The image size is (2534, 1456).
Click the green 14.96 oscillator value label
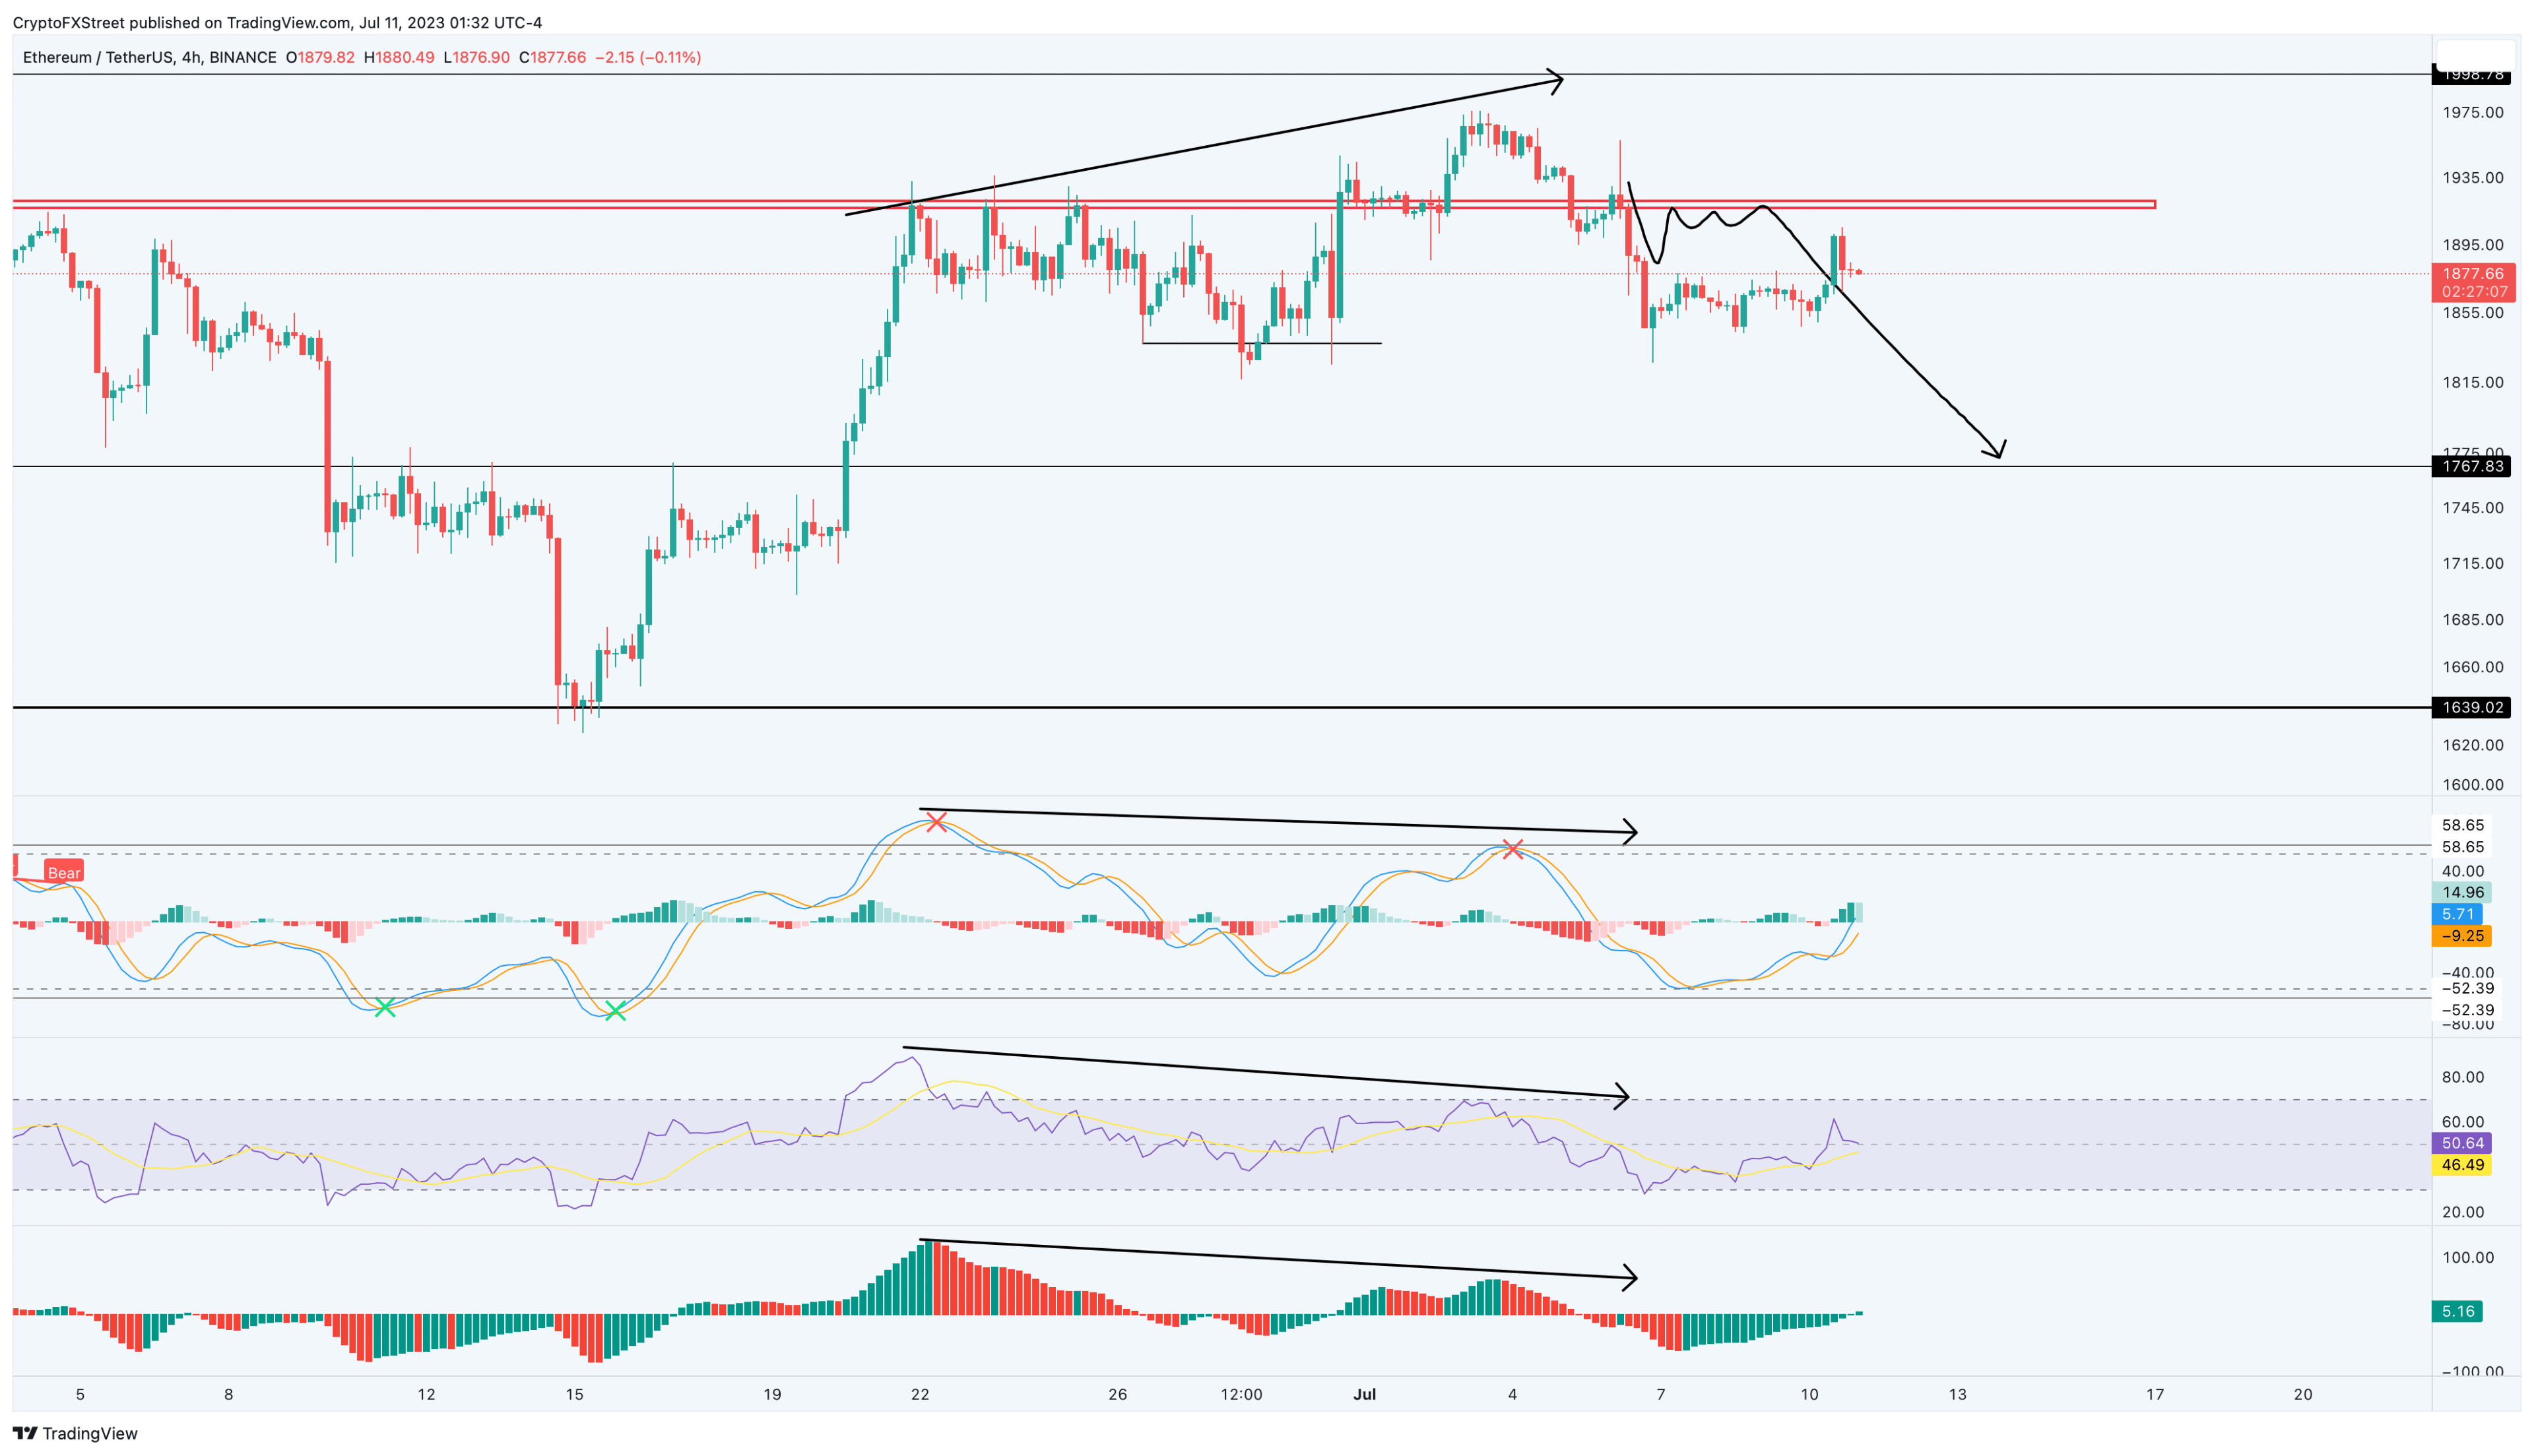point(2461,892)
